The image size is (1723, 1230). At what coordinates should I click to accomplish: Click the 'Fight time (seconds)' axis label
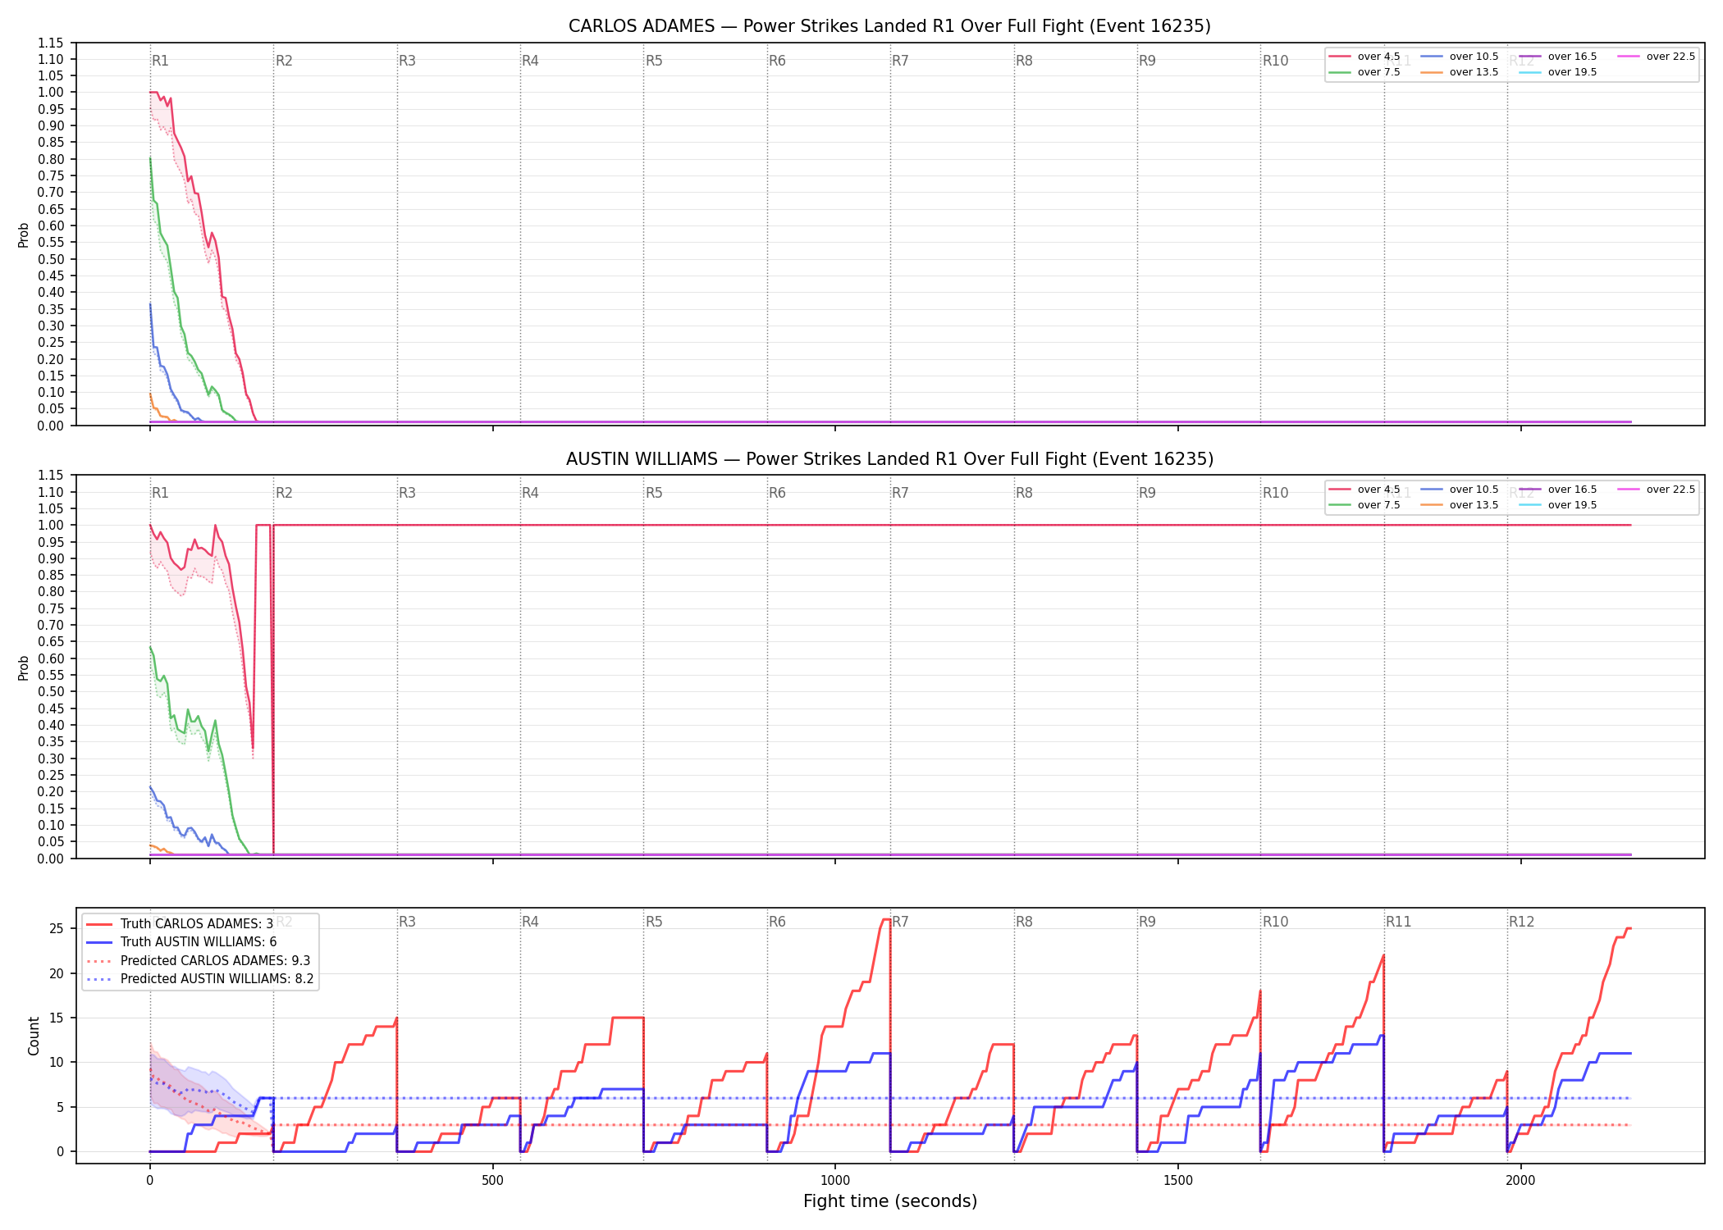(890, 1201)
